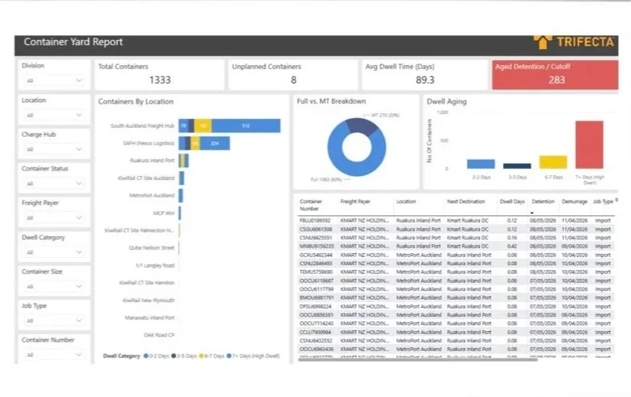631x397 pixels.
Task: Select the KiwiRail CT Site Auckland bar
Action: tap(182, 178)
